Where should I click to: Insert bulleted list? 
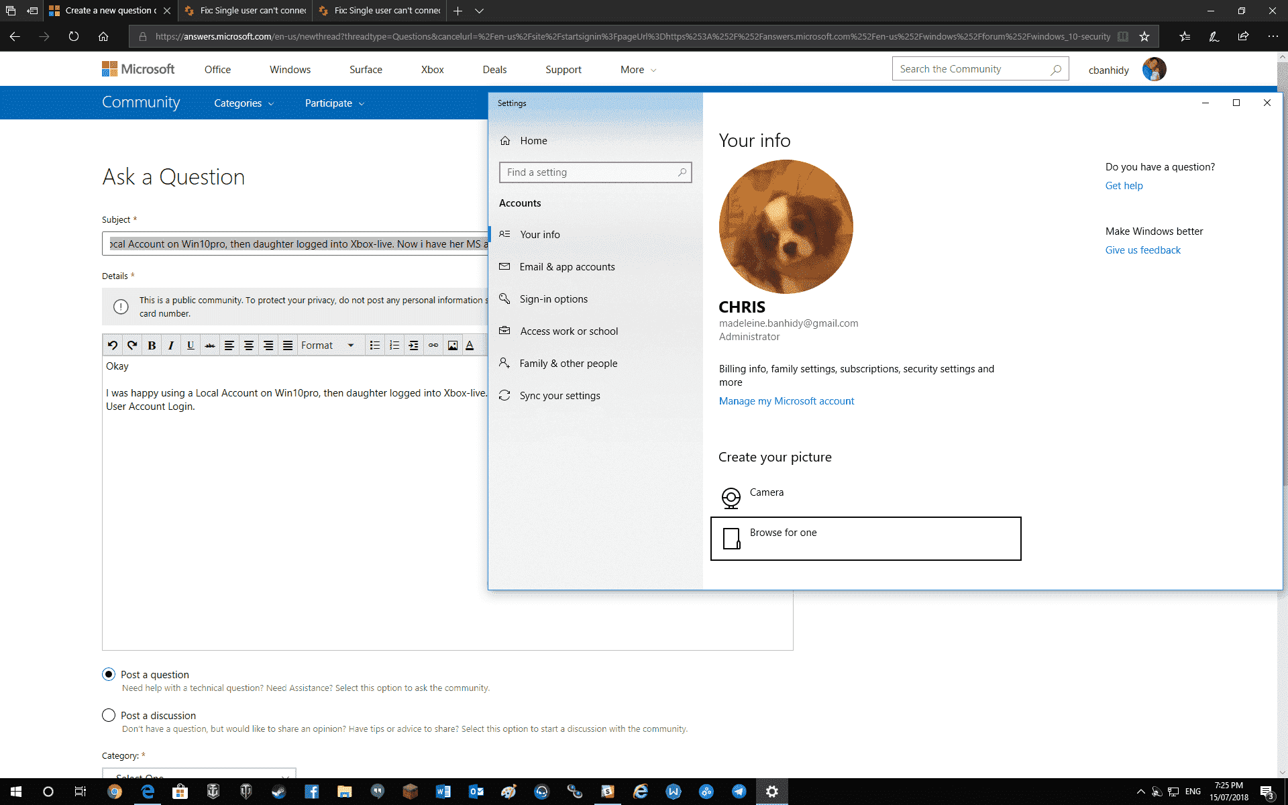(375, 345)
